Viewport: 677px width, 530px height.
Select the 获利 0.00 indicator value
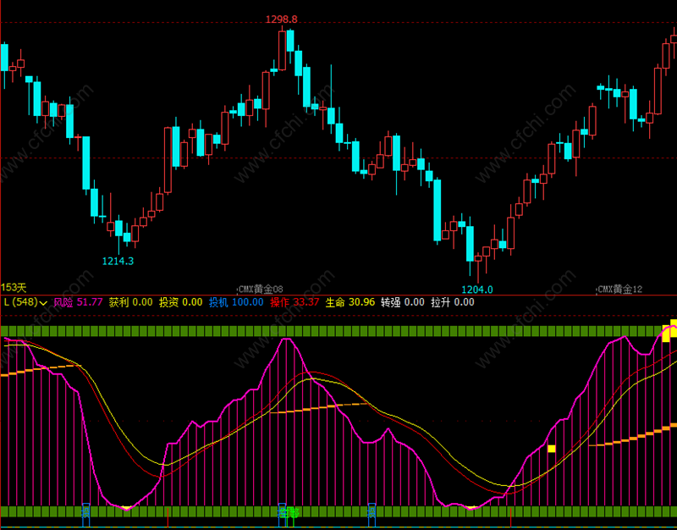coord(130,302)
